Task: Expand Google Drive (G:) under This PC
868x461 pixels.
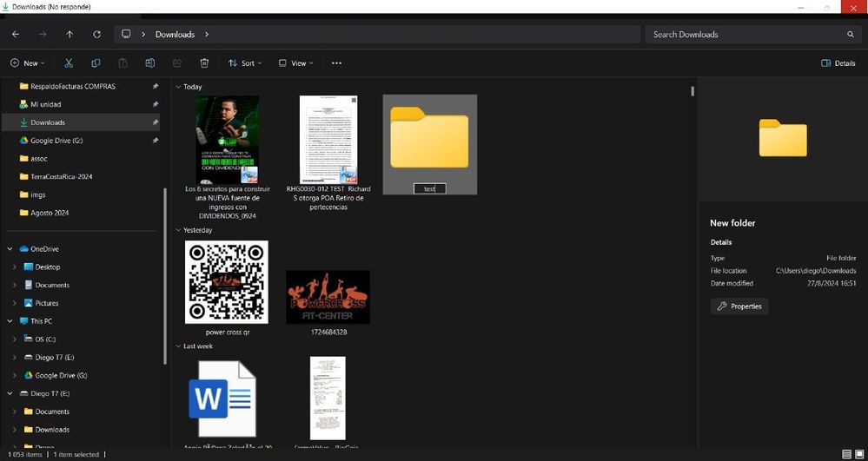Action: (x=15, y=375)
